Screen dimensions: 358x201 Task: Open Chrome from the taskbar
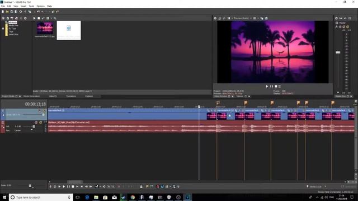133,197
